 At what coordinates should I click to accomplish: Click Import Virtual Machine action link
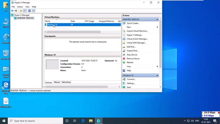[137, 31]
